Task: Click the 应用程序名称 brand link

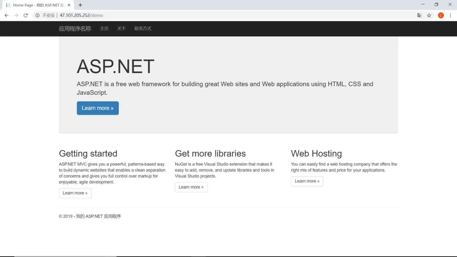Action: [x=75, y=29]
